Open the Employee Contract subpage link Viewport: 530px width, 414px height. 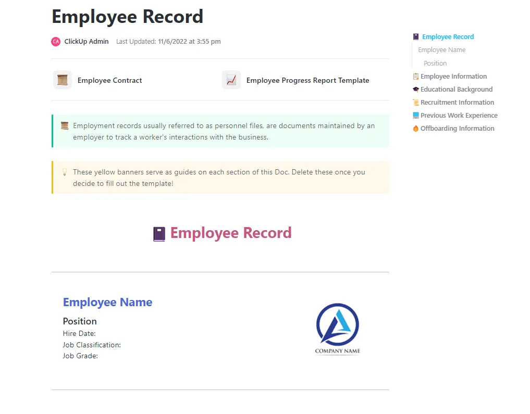coord(110,80)
